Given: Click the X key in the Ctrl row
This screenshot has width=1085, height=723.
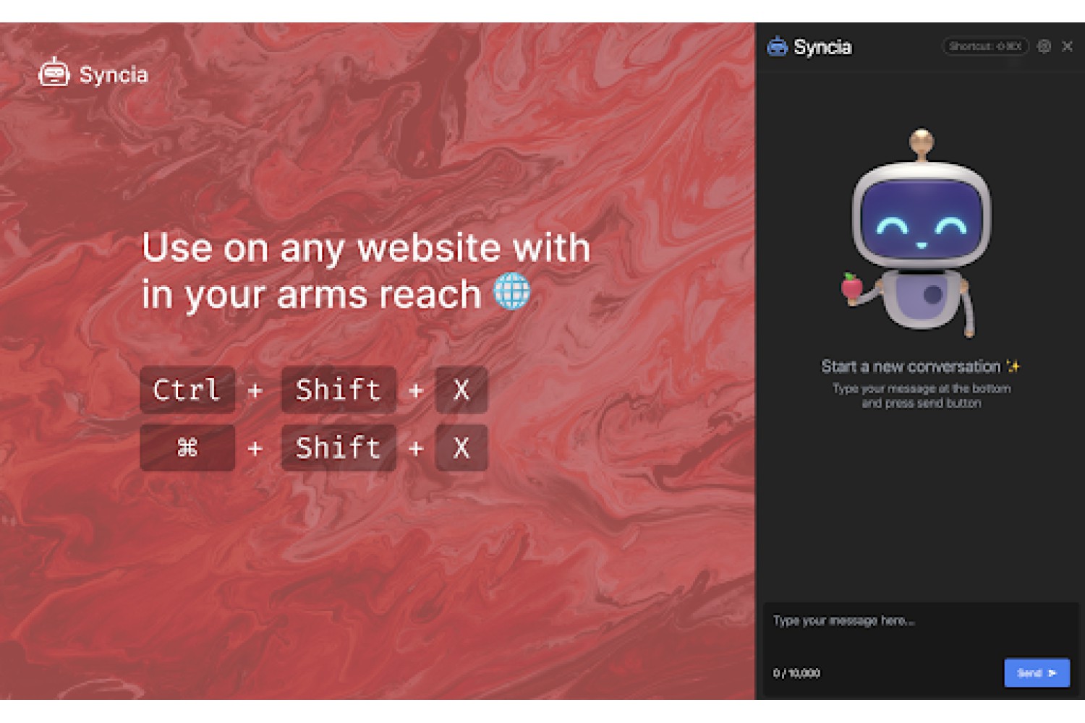Looking at the screenshot, I should pos(461,390).
